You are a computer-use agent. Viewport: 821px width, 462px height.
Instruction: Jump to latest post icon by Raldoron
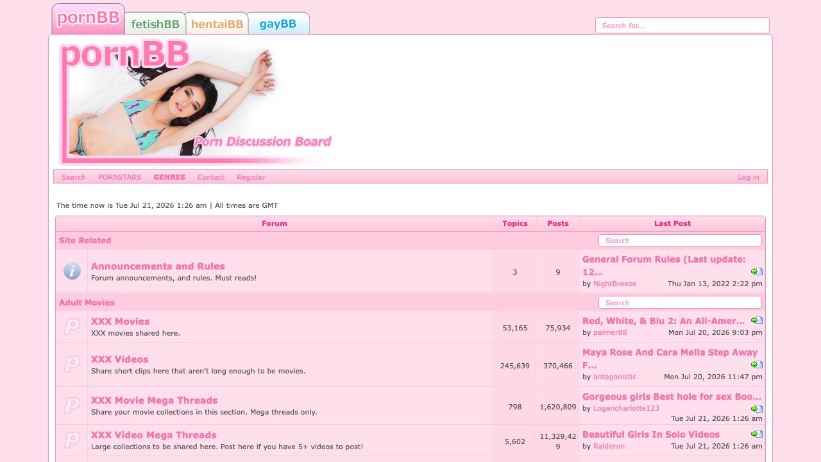click(x=757, y=434)
